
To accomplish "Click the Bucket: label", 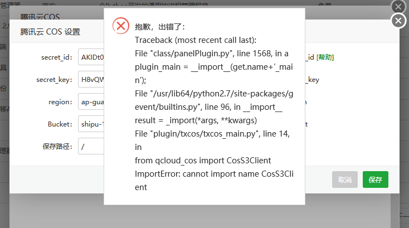I will coord(60,124).
